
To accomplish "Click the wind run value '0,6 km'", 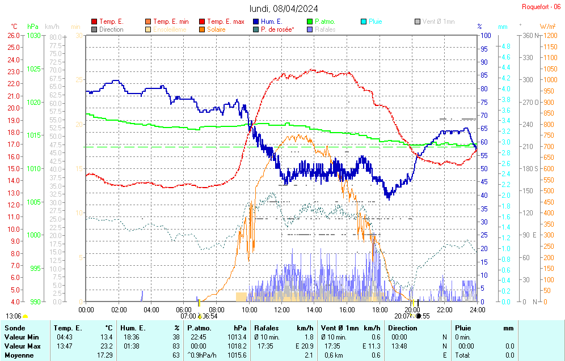I will (332, 355).
